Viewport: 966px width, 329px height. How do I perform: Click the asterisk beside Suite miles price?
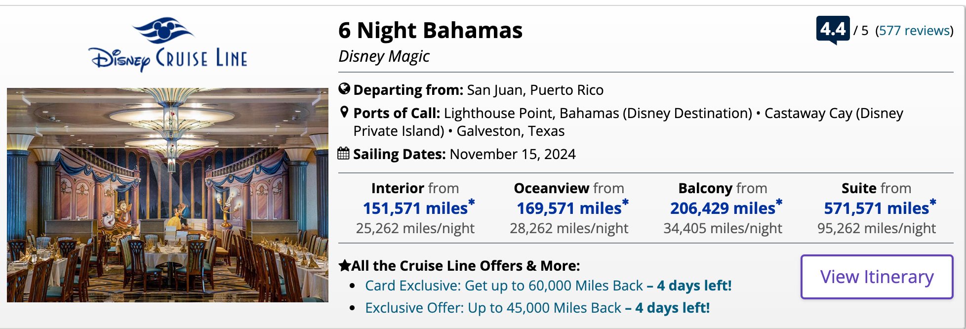tap(932, 202)
